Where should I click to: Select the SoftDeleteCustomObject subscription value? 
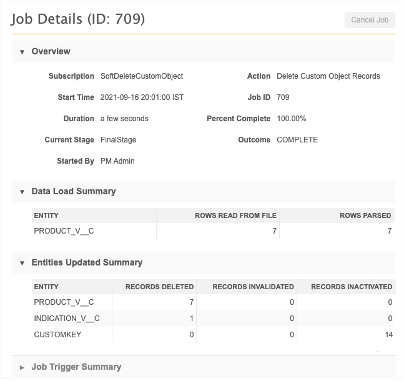[x=142, y=76]
